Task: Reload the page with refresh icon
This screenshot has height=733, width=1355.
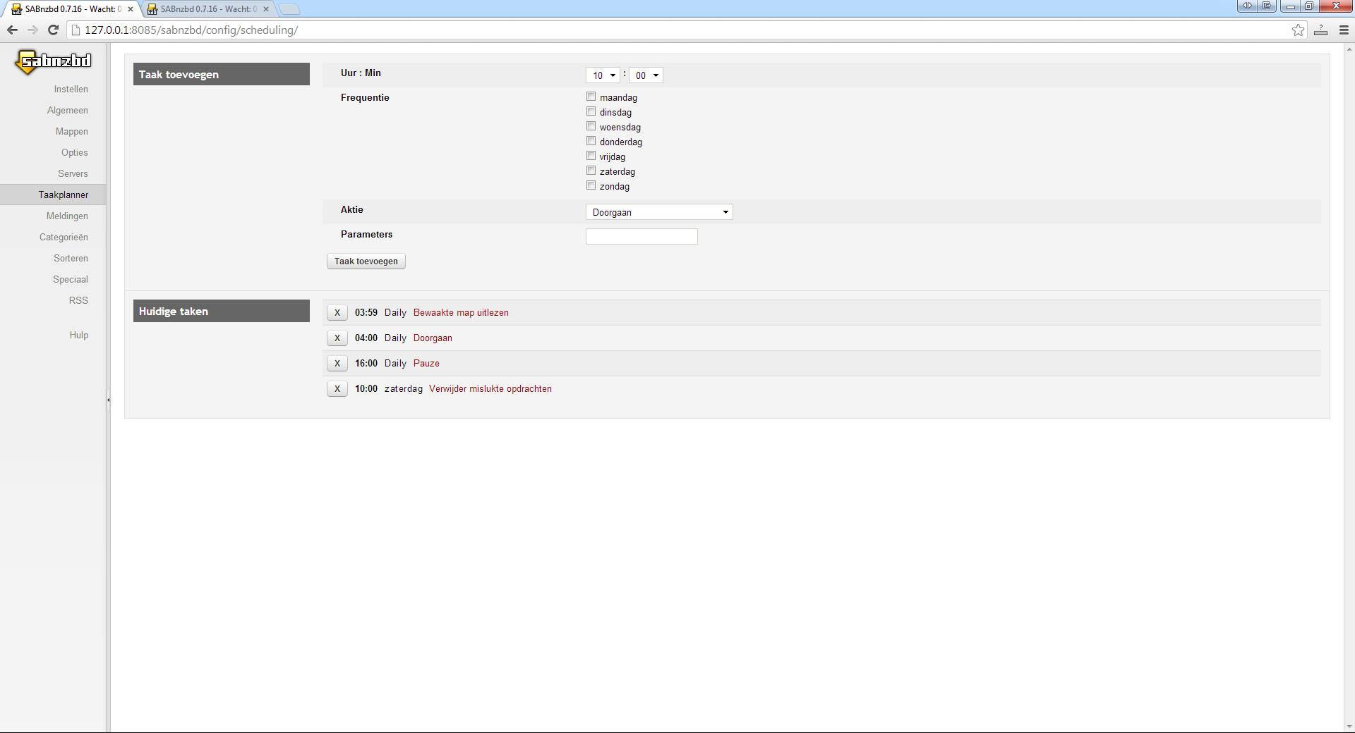Action: coord(53,30)
